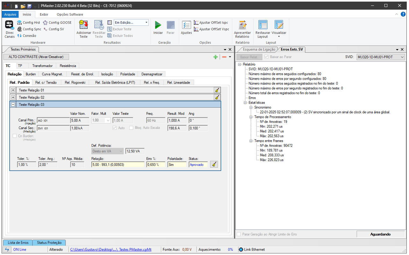This screenshot has width=409, height=255.
Task: Enable the Cn Burden checkbox
Action: pos(14,136)
